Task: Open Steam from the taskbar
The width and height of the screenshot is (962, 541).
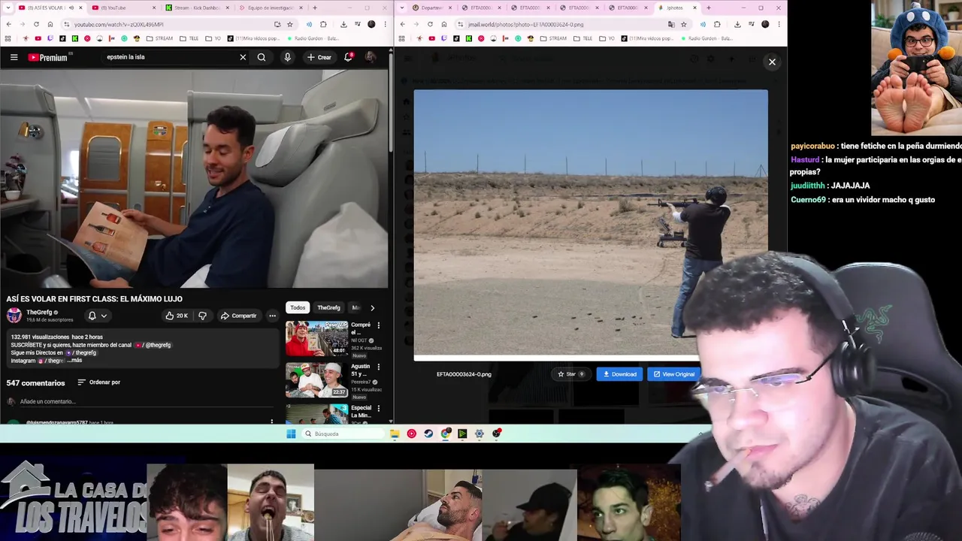Action: (428, 434)
